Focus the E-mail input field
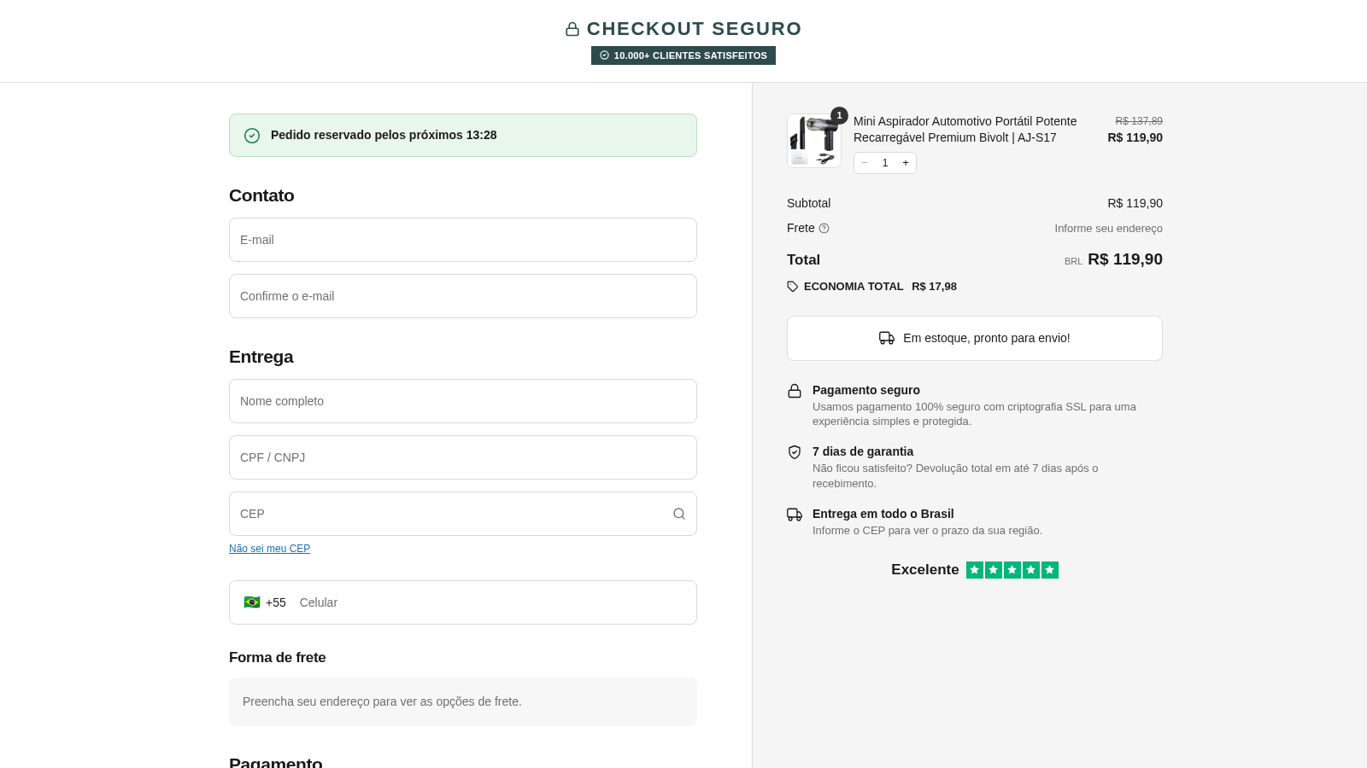Viewport: 1367px width, 768px height. (463, 240)
